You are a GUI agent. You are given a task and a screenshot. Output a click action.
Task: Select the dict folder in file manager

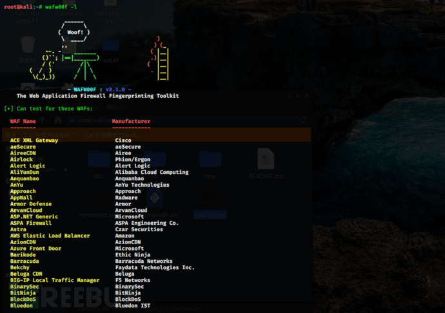coord(99,159)
